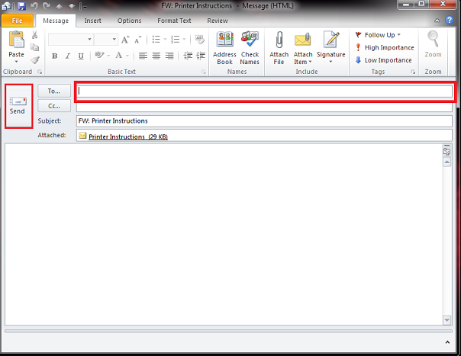
Task: Click the Grow Font icon
Action: (x=125, y=40)
